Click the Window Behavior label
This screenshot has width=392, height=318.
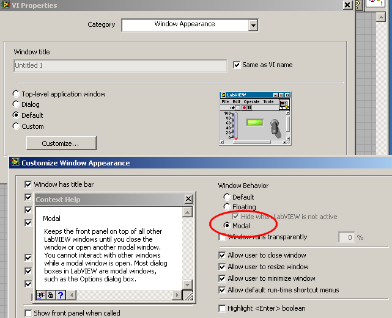243,186
